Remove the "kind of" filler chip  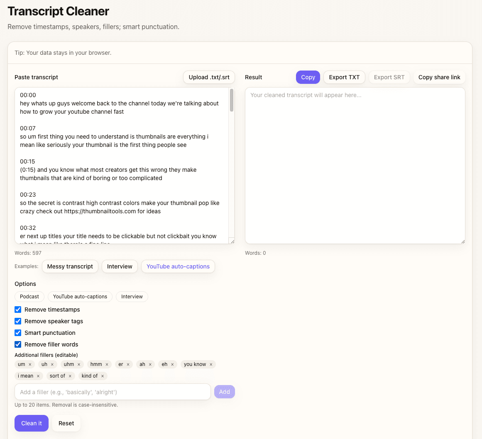click(102, 376)
